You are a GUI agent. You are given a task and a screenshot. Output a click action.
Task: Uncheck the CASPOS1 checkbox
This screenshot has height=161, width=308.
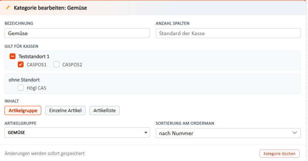click(x=21, y=64)
